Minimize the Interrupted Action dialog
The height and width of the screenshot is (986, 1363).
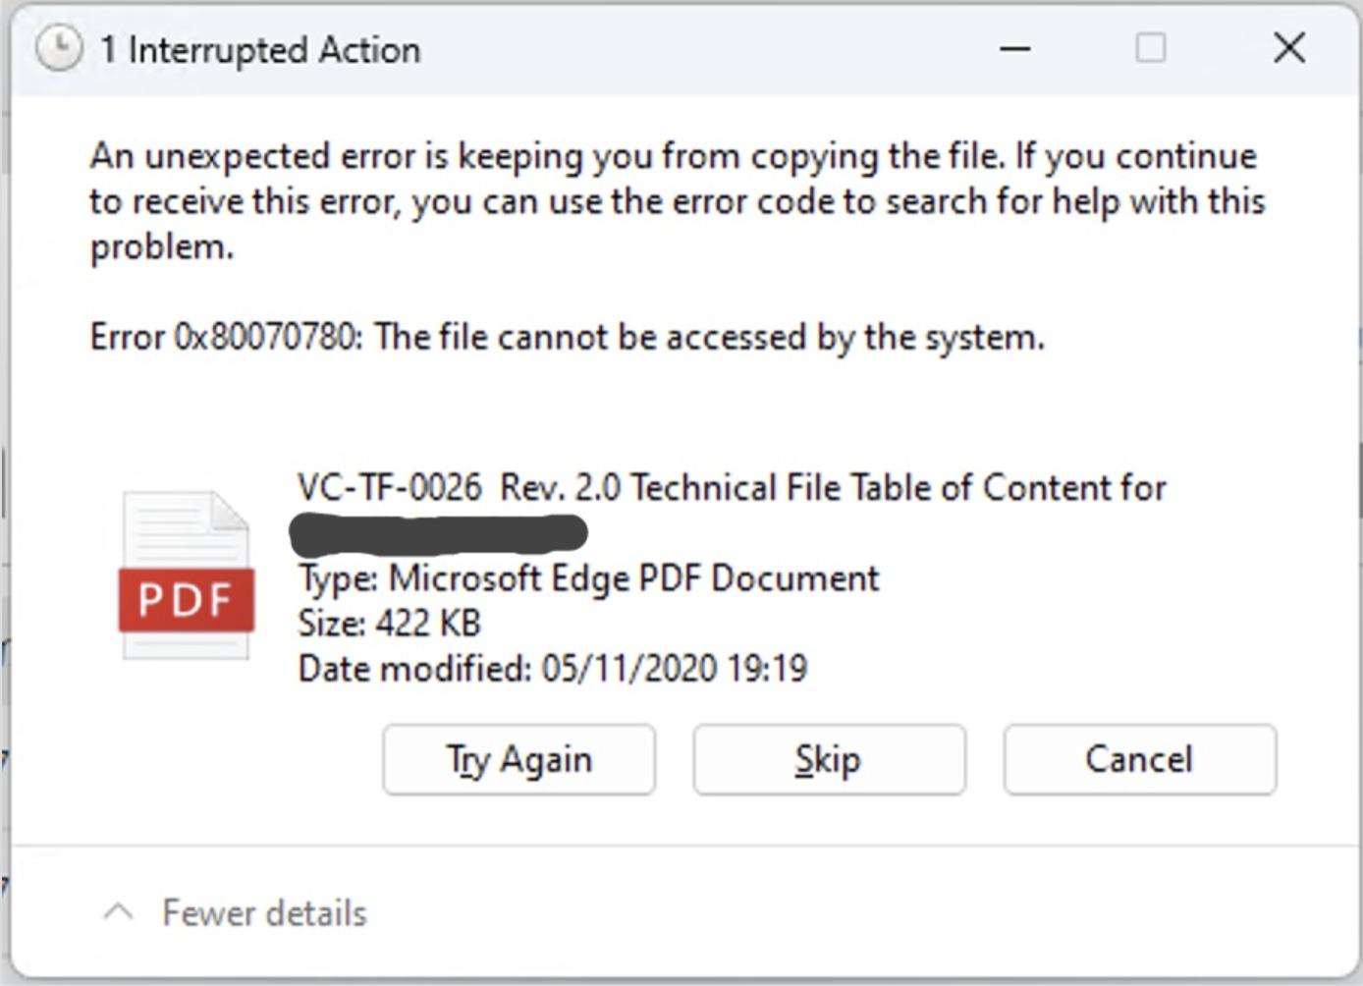pyautogui.click(x=1014, y=48)
